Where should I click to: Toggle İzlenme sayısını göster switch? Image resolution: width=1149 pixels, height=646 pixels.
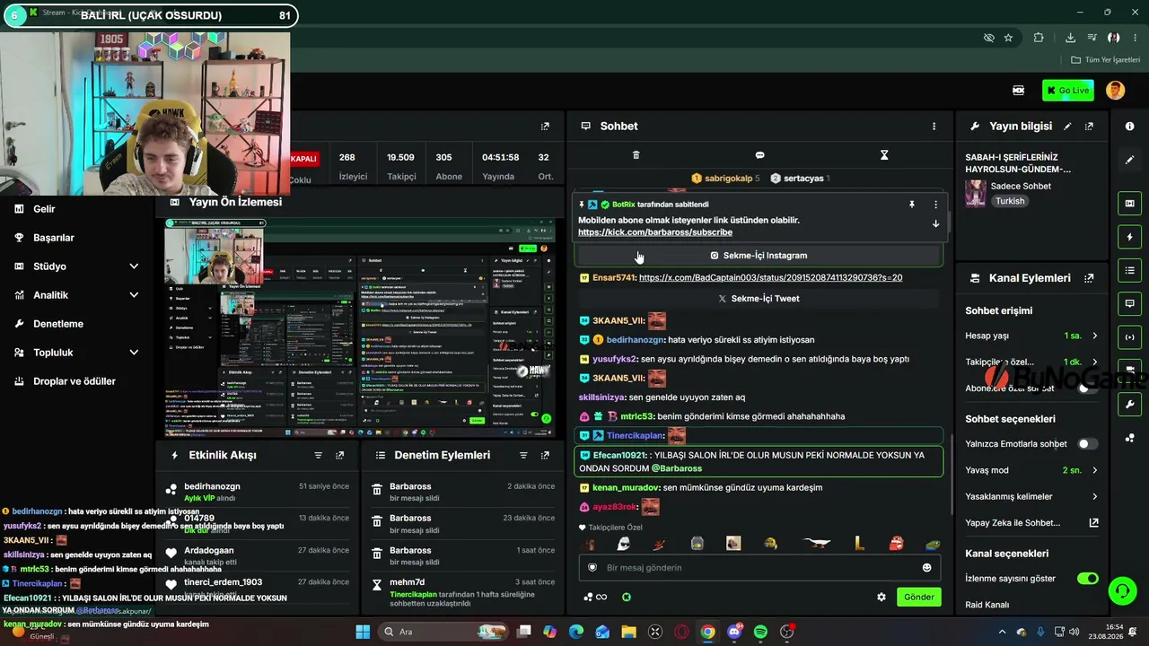[x=1087, y=578]
